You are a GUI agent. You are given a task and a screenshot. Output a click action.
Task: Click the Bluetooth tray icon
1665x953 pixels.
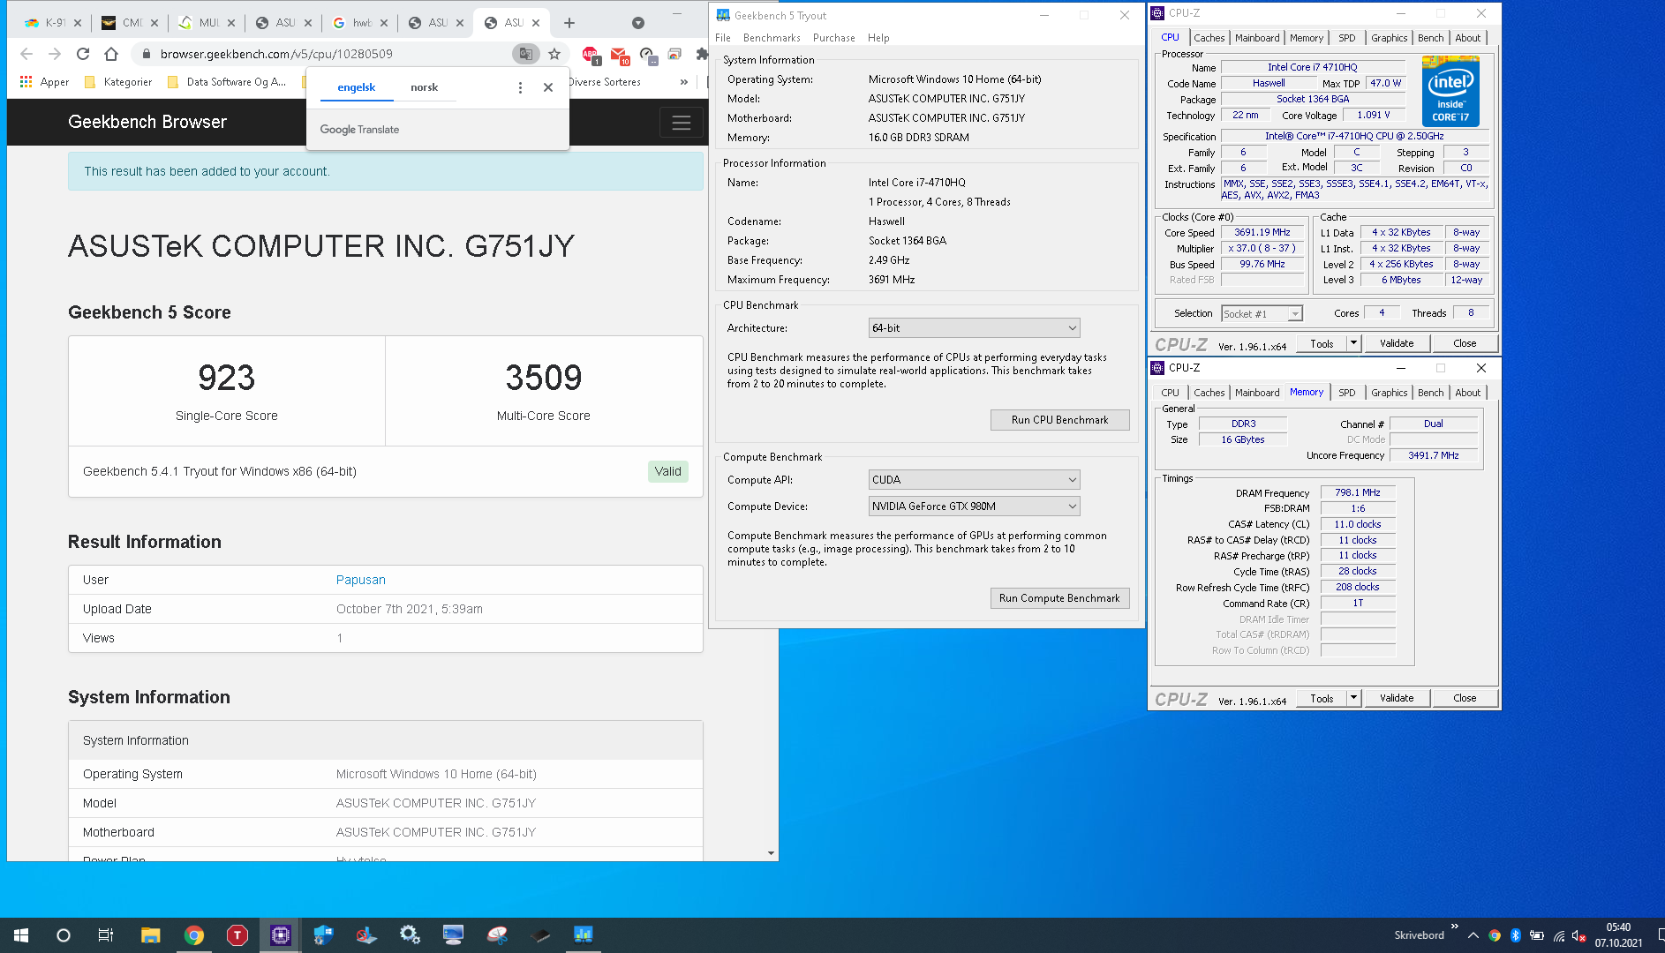click(x=1516, y=935)
